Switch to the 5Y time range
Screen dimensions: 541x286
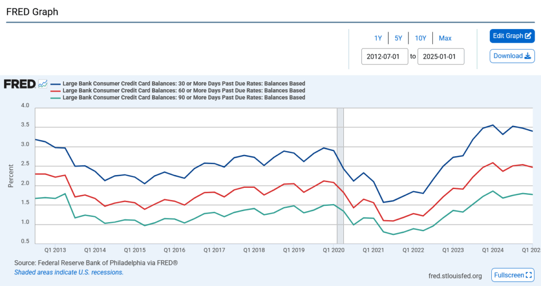point(398,38)
